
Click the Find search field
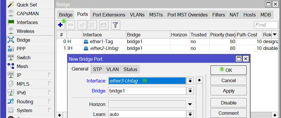(x=266, y=25)
